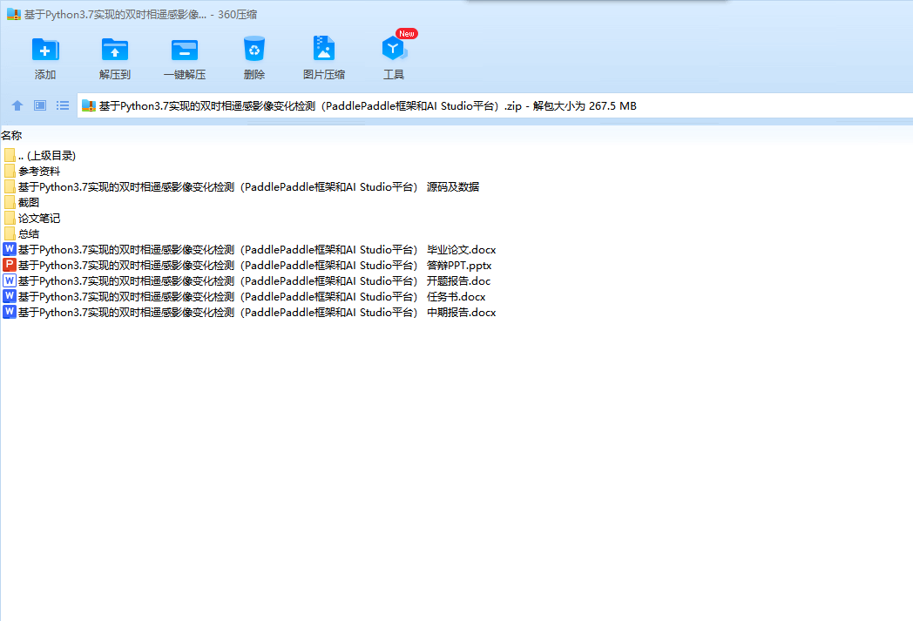913x621 pixels.
Task: Click the 删除 (Delete) trash icon
Action: pyautogui.click(x=254, y=49)
